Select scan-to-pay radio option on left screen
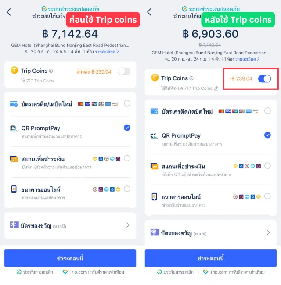 coord(127,158)
